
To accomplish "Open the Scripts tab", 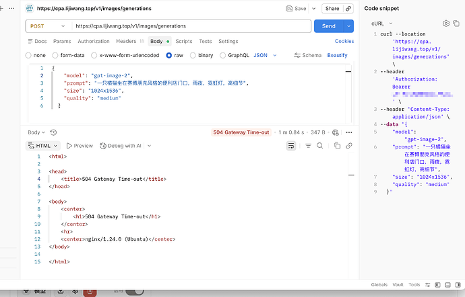I will (x=184, y=41).
